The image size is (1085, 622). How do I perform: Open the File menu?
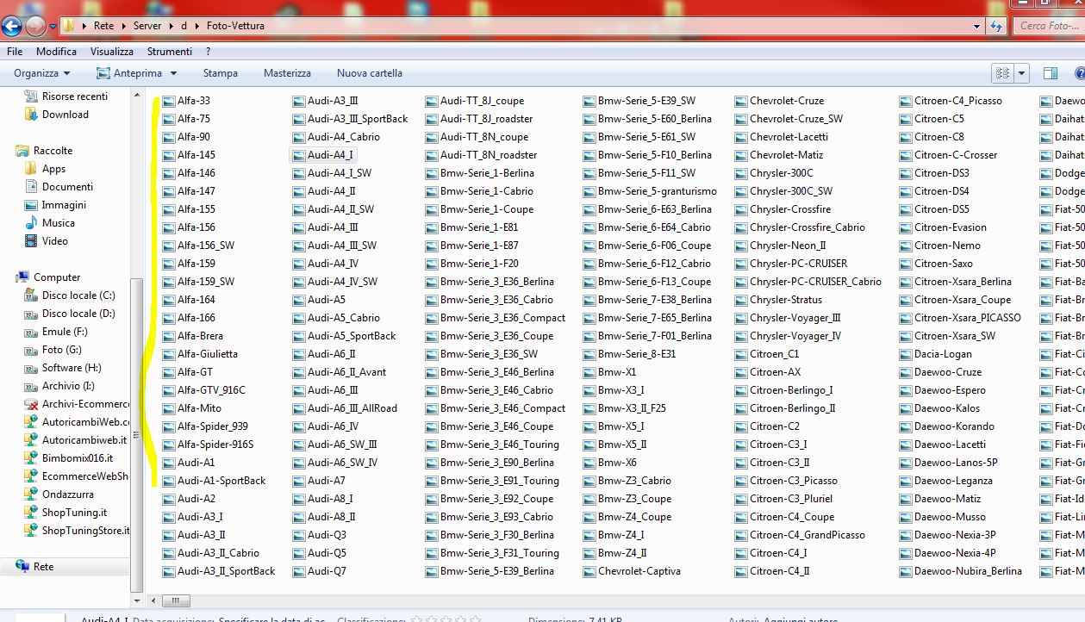pos(15,52)
